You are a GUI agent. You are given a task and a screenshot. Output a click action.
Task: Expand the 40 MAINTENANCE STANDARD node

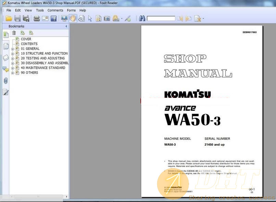click(12, 68)
